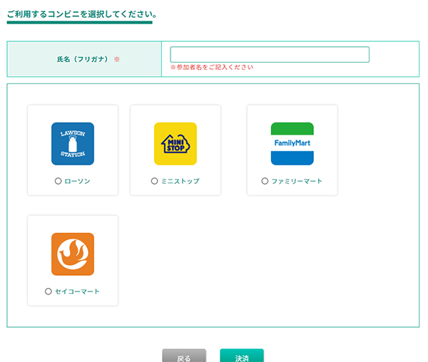Click the ローソン label text
Screen dimensions: 428x362
[77, 181]
